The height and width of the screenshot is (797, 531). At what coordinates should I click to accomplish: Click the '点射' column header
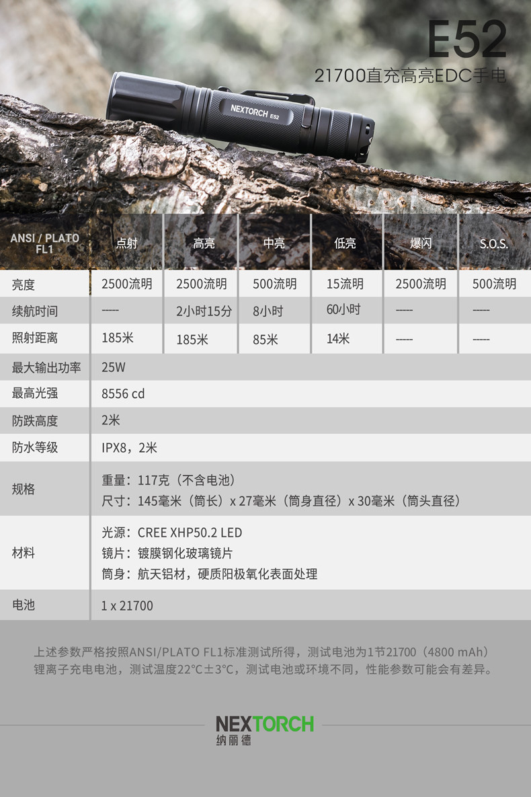(x=127, y=243)
